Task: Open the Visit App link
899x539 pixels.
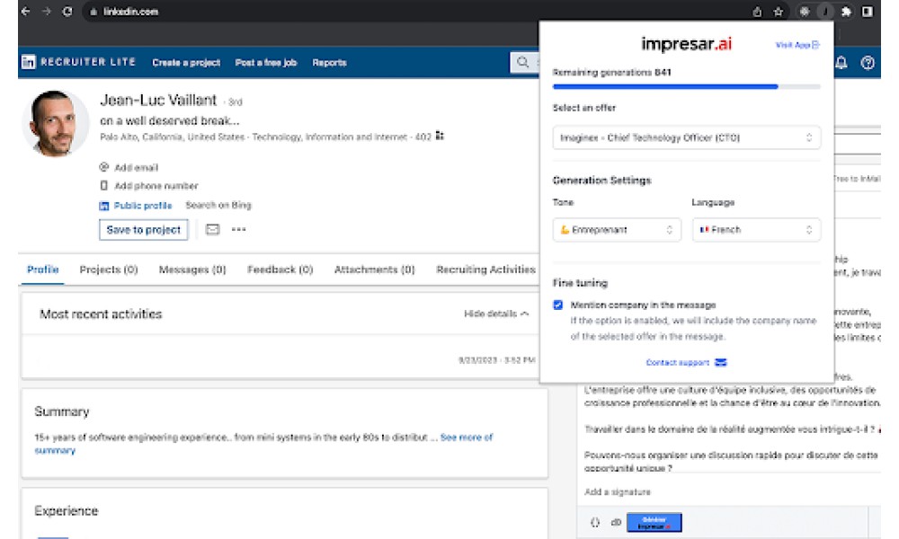Action: (x=797, y=45)
